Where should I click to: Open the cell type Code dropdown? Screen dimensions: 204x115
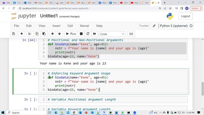point(112,34)
